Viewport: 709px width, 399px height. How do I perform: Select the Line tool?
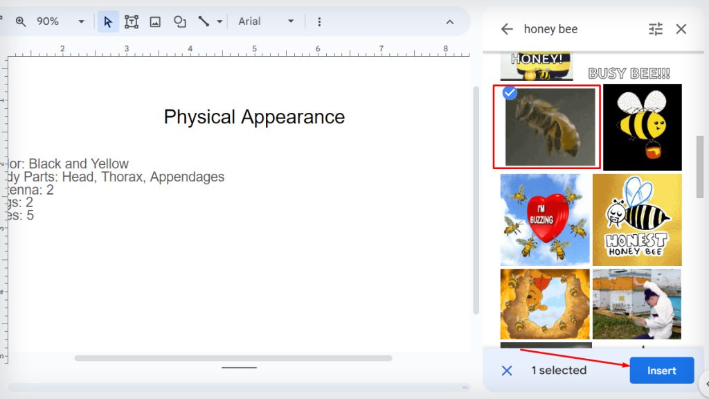[x=206, y=21]
